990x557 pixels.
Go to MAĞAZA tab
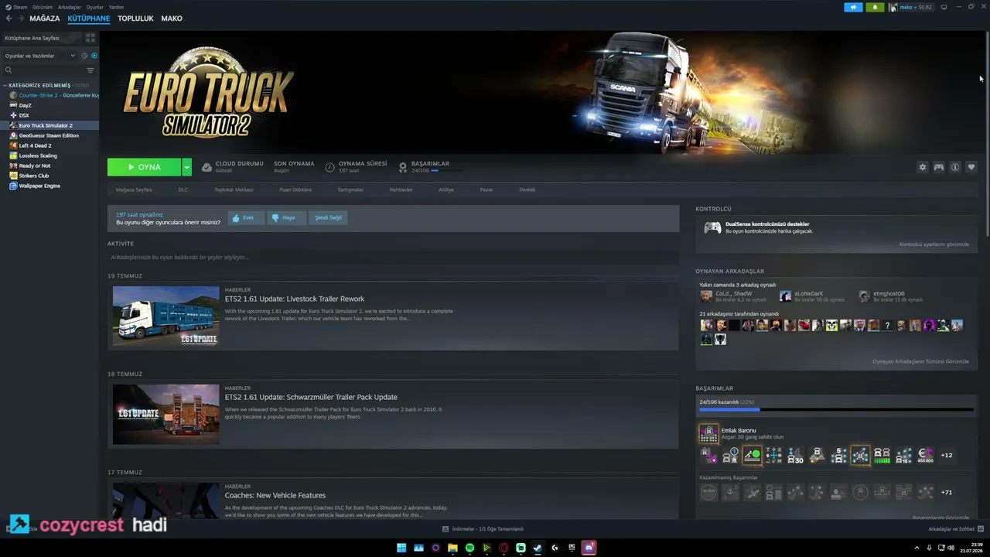pos(45,19)
